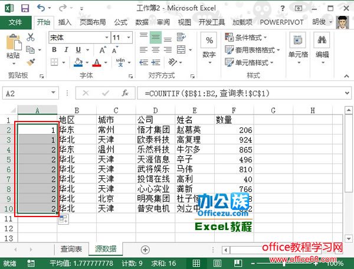Select the 源数据 sheet tab
Image resolution: width=354 pixels, height=269 pixels.
[x=106, y=249]
